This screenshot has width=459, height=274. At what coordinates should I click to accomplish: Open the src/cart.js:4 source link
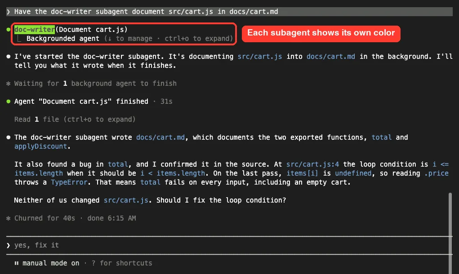pyautogui.click(x=312, y=164)
